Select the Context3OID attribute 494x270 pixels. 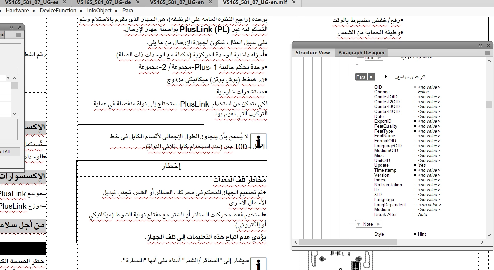click(407, 107)
